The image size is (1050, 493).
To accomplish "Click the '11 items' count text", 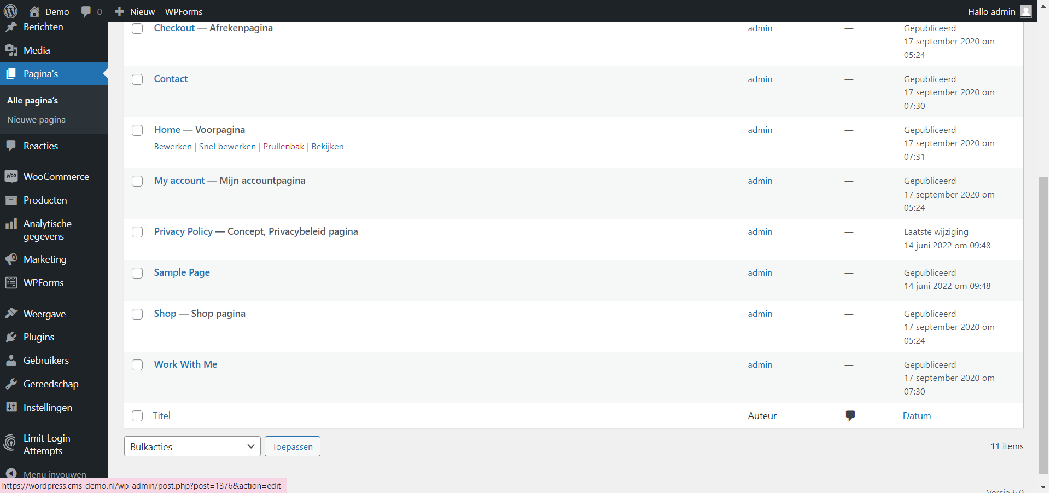I will (1007, 446).
